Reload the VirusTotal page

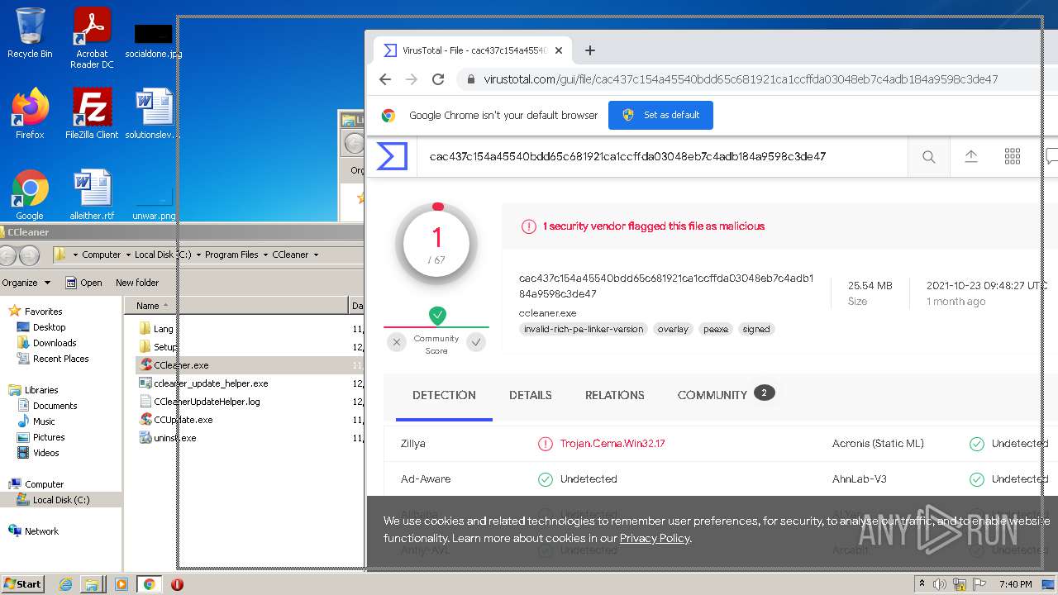438,79
